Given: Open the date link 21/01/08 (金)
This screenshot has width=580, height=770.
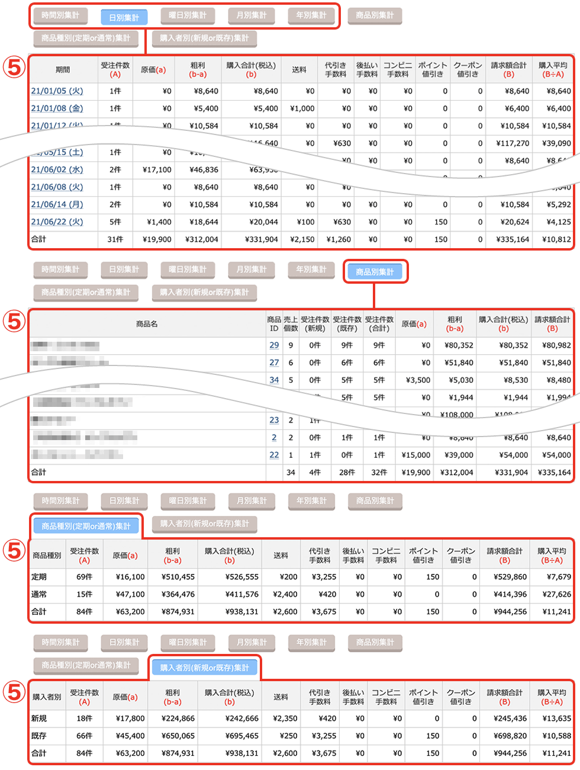Looking at the screenshot, I should click(x=57, y=108).
